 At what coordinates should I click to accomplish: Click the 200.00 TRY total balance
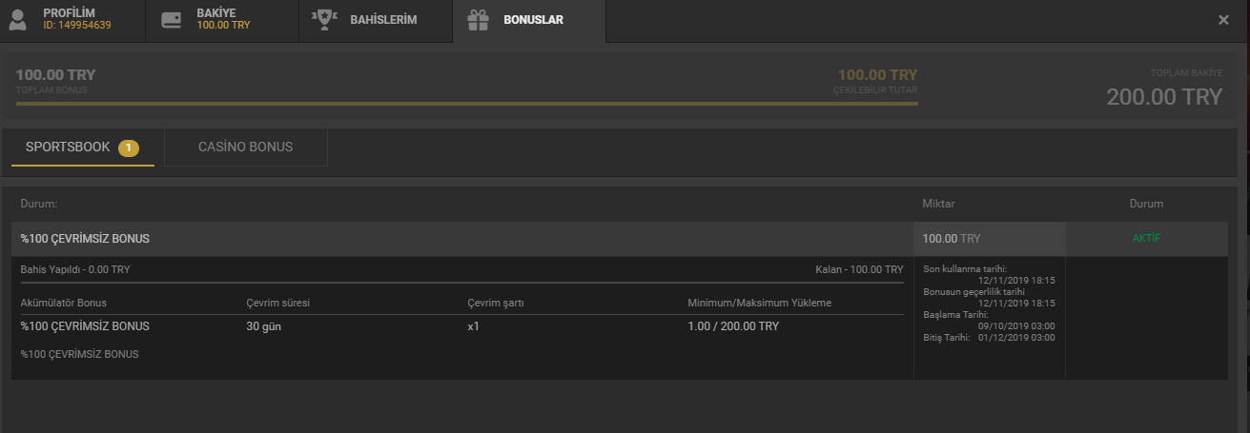click(x=1163, y=97)
